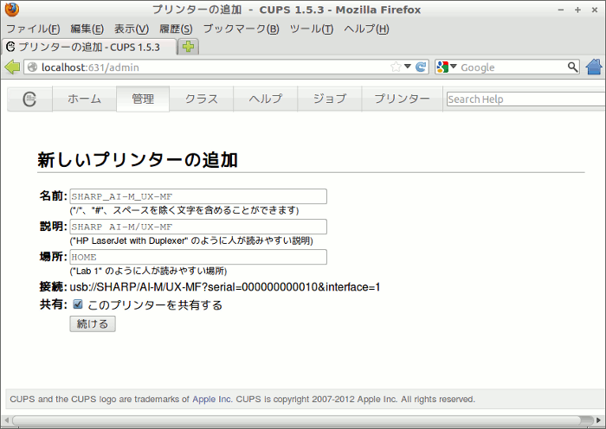Bookmark this page with the star icon

[x=396, y=67]
